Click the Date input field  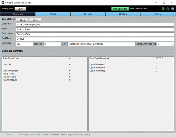102,44
